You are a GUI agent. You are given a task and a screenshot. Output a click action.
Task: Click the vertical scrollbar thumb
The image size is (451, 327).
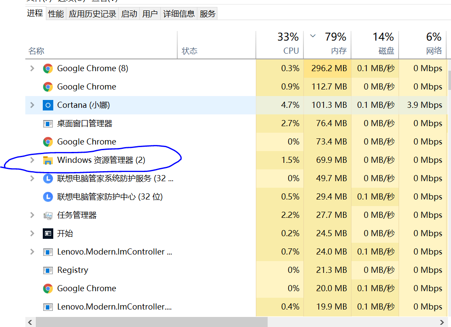(x=450, y=80)
